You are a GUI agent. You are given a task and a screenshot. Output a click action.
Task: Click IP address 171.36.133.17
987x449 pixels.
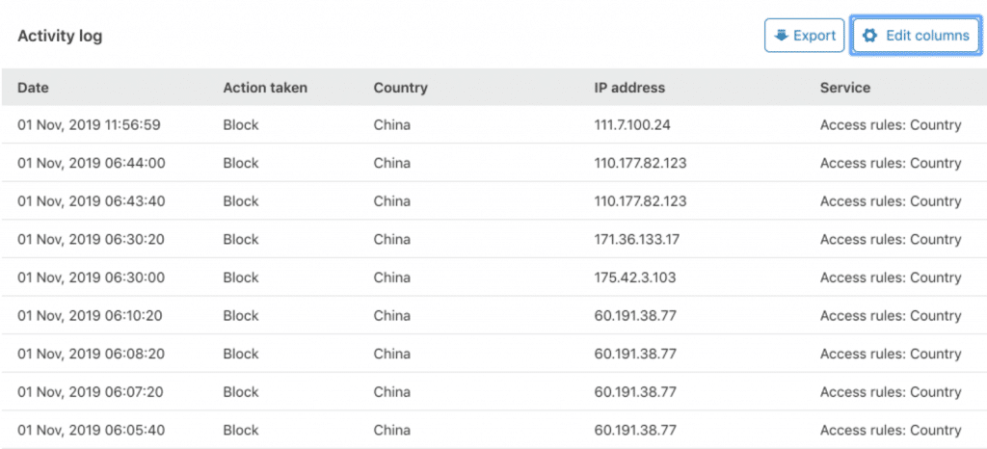click(x=636, y=240)
